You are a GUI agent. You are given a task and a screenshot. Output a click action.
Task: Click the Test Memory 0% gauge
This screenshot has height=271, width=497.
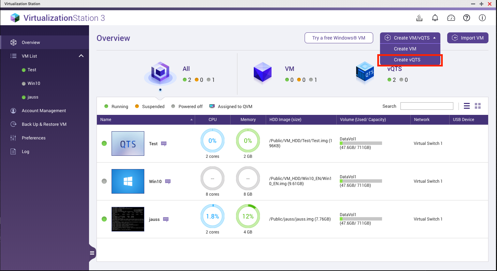point(248,140)
